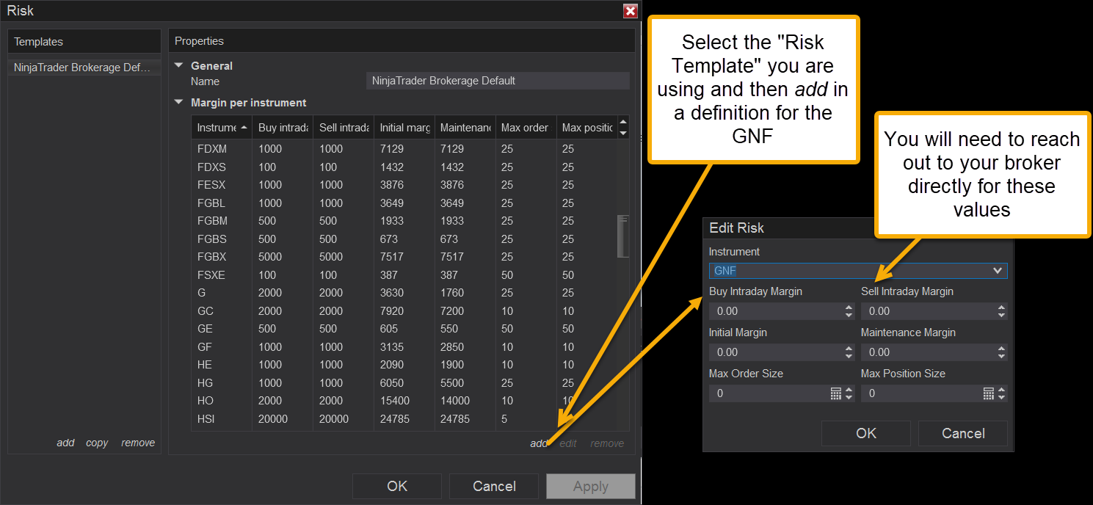Select the HE row
Screen dimensions: 1093x505
point(404,365)
